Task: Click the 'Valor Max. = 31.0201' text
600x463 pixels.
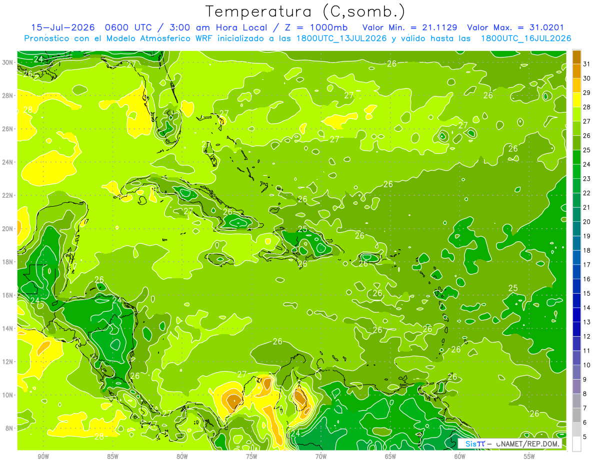Action: pyautogui.click(x=516, y=27)
